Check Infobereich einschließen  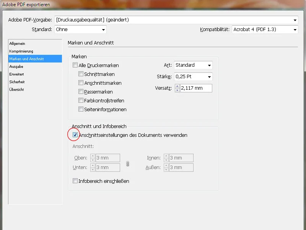75,181
